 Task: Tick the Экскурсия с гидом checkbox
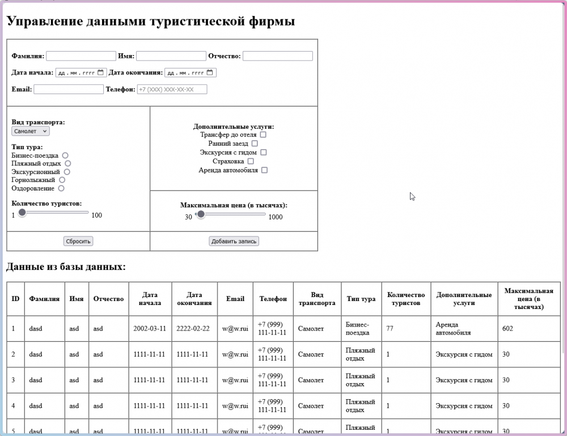pyautogui.click(x=264, y=152)
